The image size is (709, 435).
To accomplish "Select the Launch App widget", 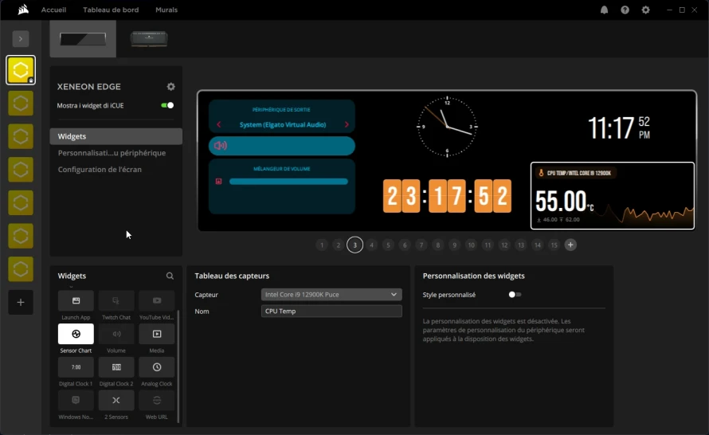I will click(x=76, y=300).
